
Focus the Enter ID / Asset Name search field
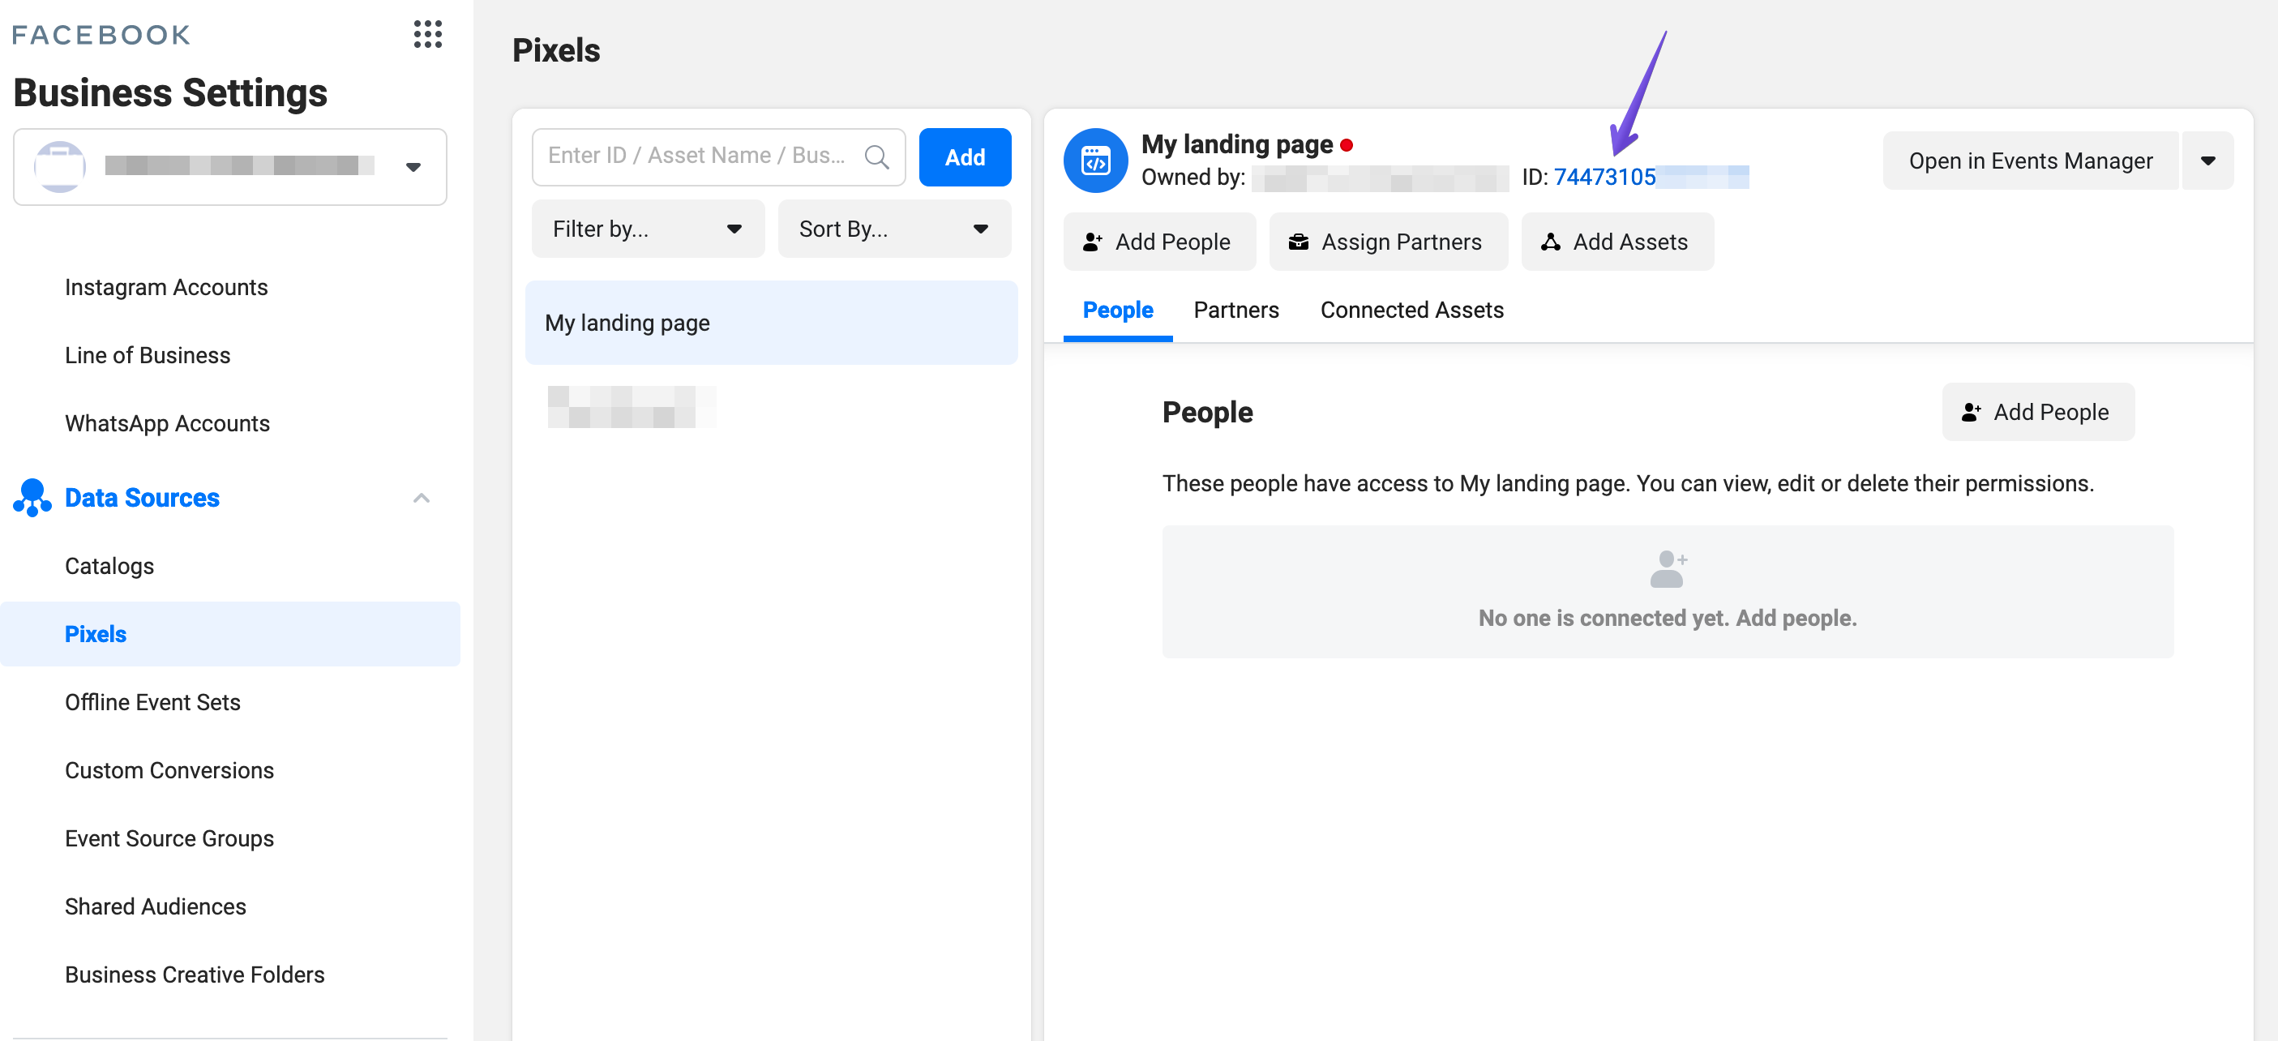[699, 156]
